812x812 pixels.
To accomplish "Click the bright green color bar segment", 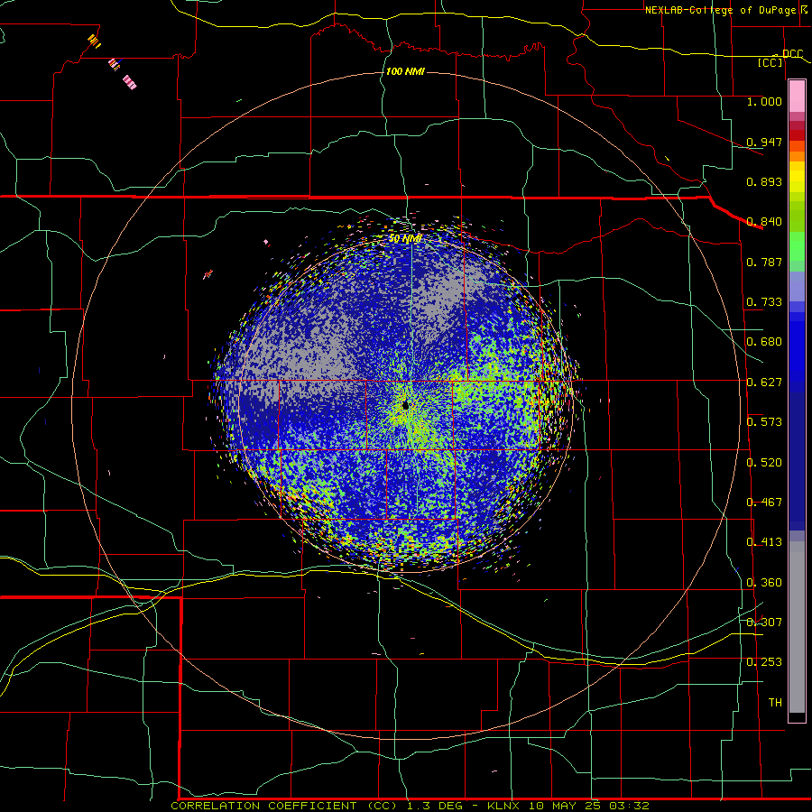I will 797,246.
